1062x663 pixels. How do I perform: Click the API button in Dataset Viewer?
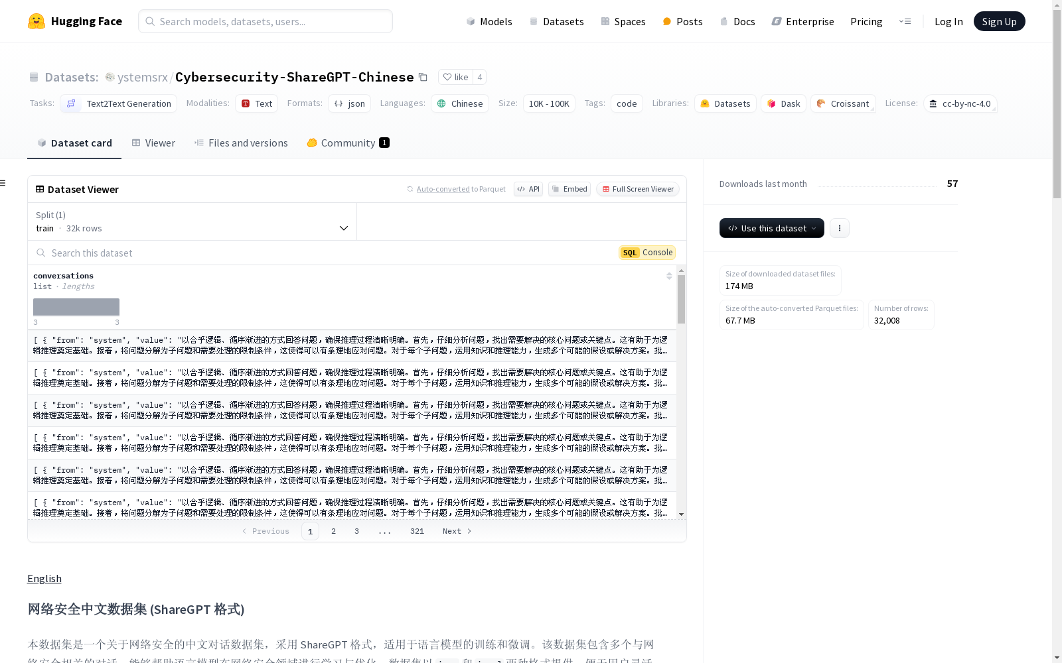pyautogui.click(x=528, y=189)
